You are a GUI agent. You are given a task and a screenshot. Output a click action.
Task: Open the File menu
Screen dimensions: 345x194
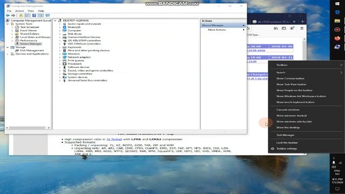[9, 11]
